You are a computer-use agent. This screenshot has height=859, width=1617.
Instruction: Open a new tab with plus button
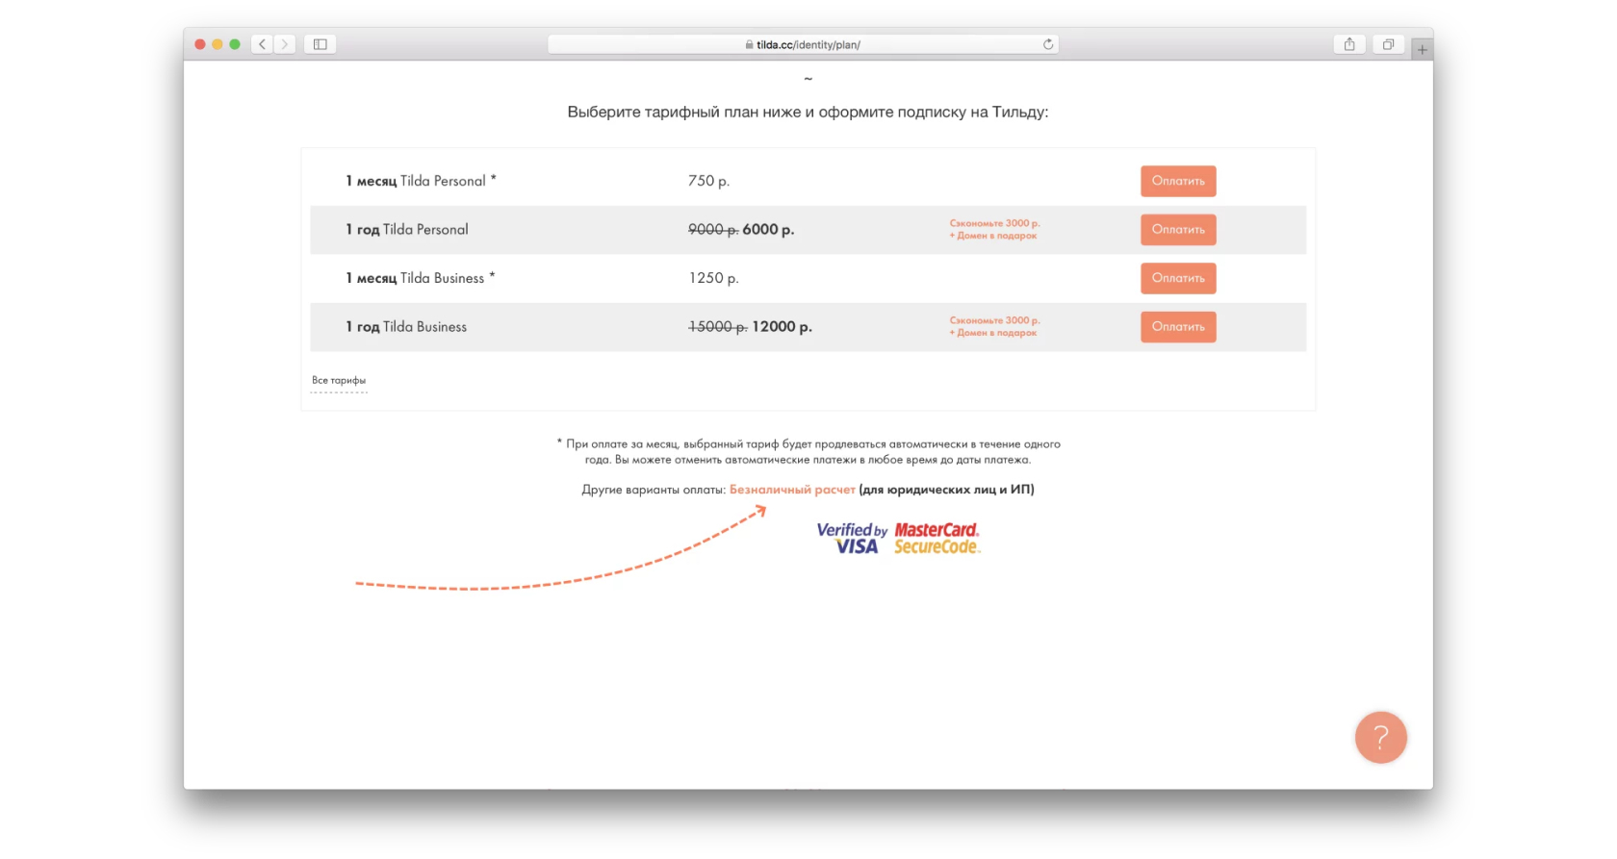[1422, 49]
